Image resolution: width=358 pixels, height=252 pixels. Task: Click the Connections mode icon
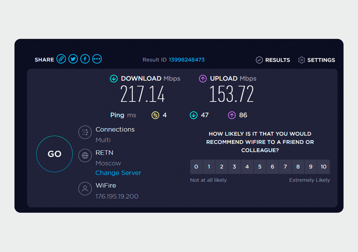pyautogui.click(x=85, y=132)
